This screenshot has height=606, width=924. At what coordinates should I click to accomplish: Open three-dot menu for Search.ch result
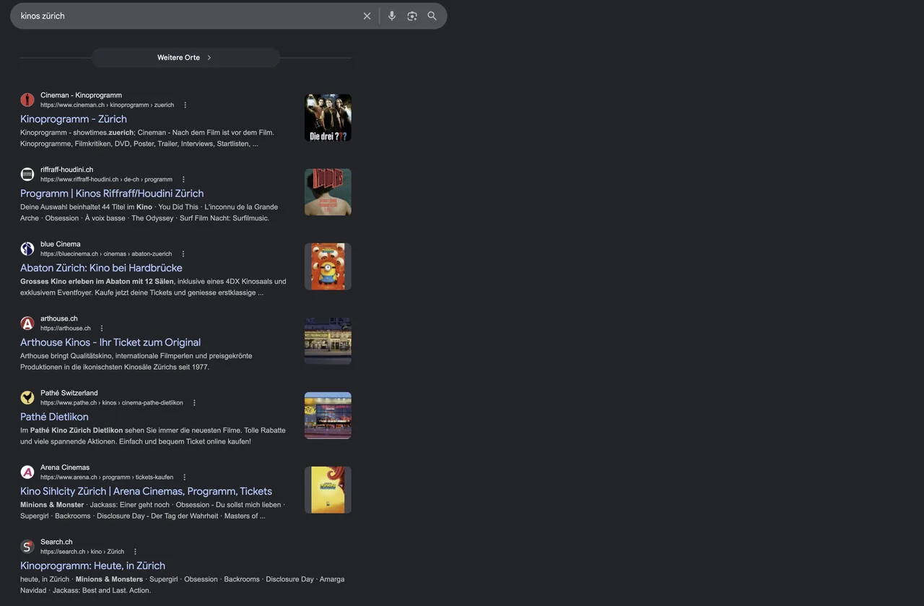click(x=135, y=552)
